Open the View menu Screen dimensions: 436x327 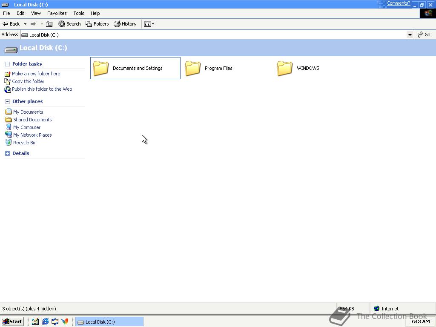tap(36, 13)
